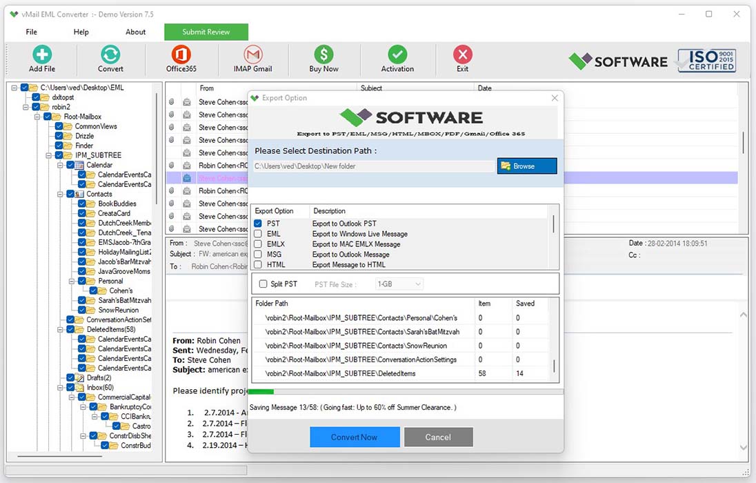
Task: Toggle the Split PST checkbox
Action: [x=263, y=284]
